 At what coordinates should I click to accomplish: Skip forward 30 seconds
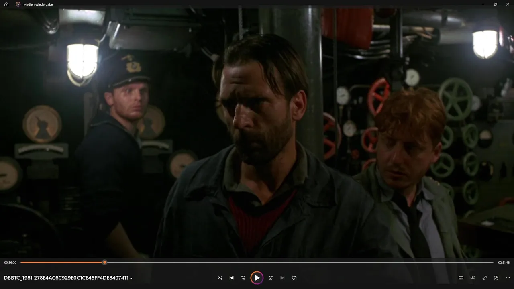click(271, 278)
